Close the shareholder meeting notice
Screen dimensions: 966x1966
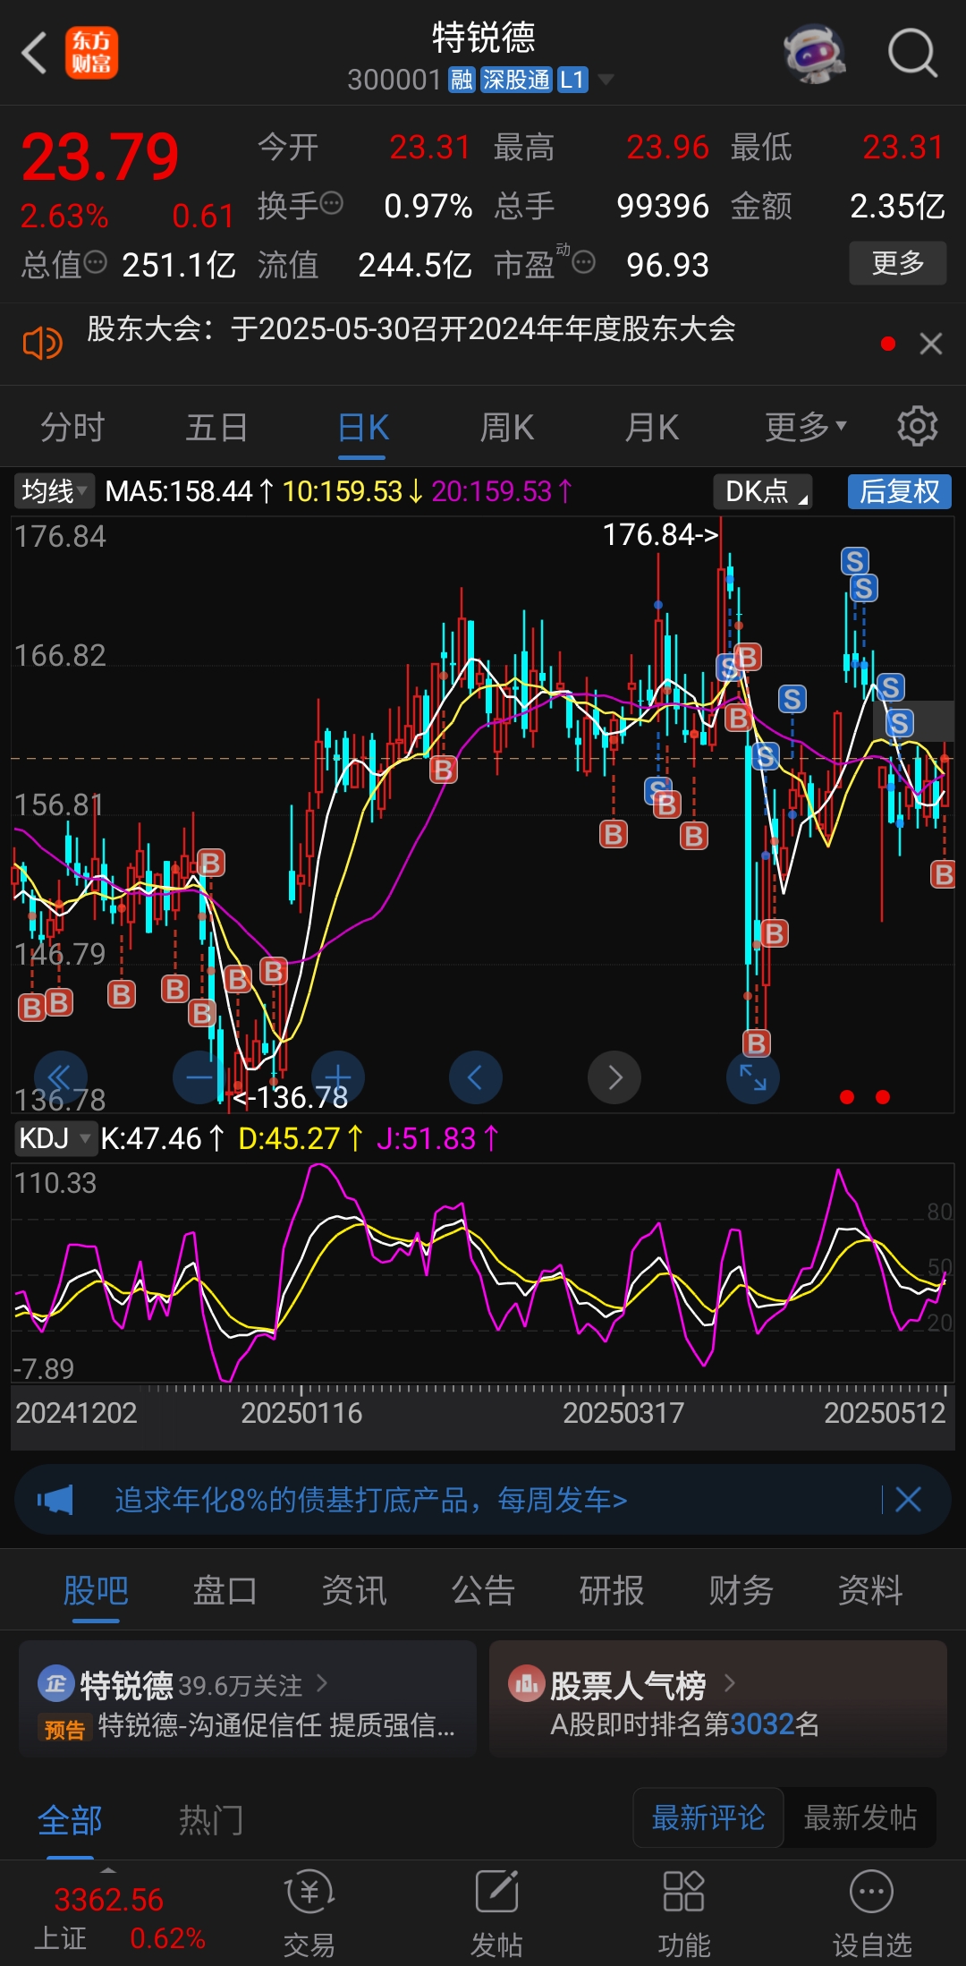931,344
